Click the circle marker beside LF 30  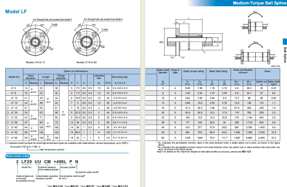8,122
